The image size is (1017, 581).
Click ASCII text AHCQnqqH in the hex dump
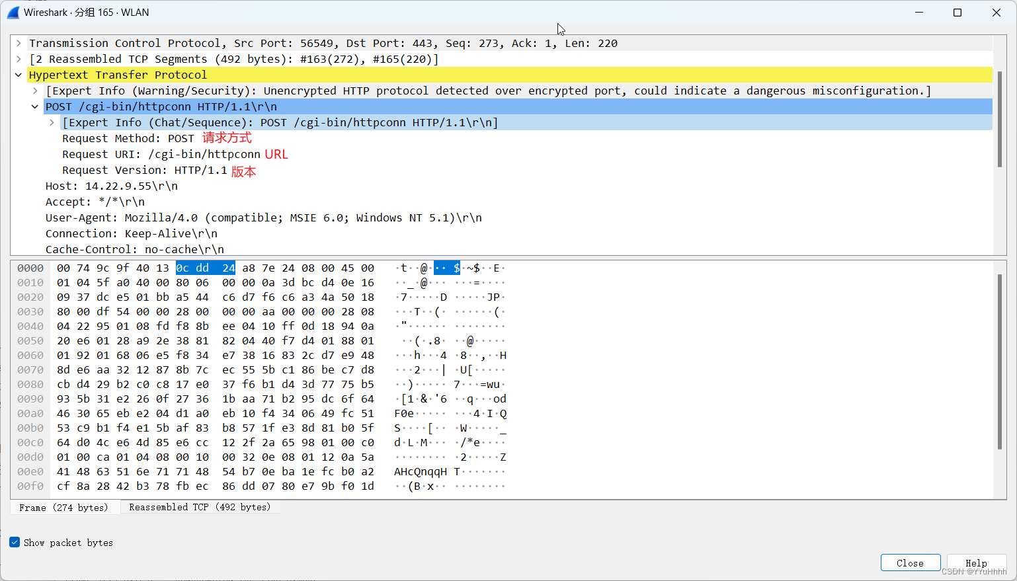pos(421,471)
